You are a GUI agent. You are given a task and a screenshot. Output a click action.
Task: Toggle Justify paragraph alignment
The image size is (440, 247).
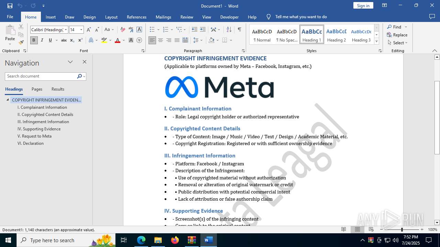pos(177,40)
